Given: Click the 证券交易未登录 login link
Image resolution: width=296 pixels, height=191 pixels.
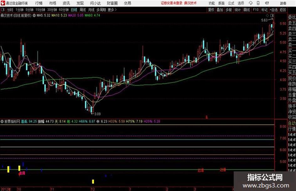Looking at the screenshot, I should point(172,3).
